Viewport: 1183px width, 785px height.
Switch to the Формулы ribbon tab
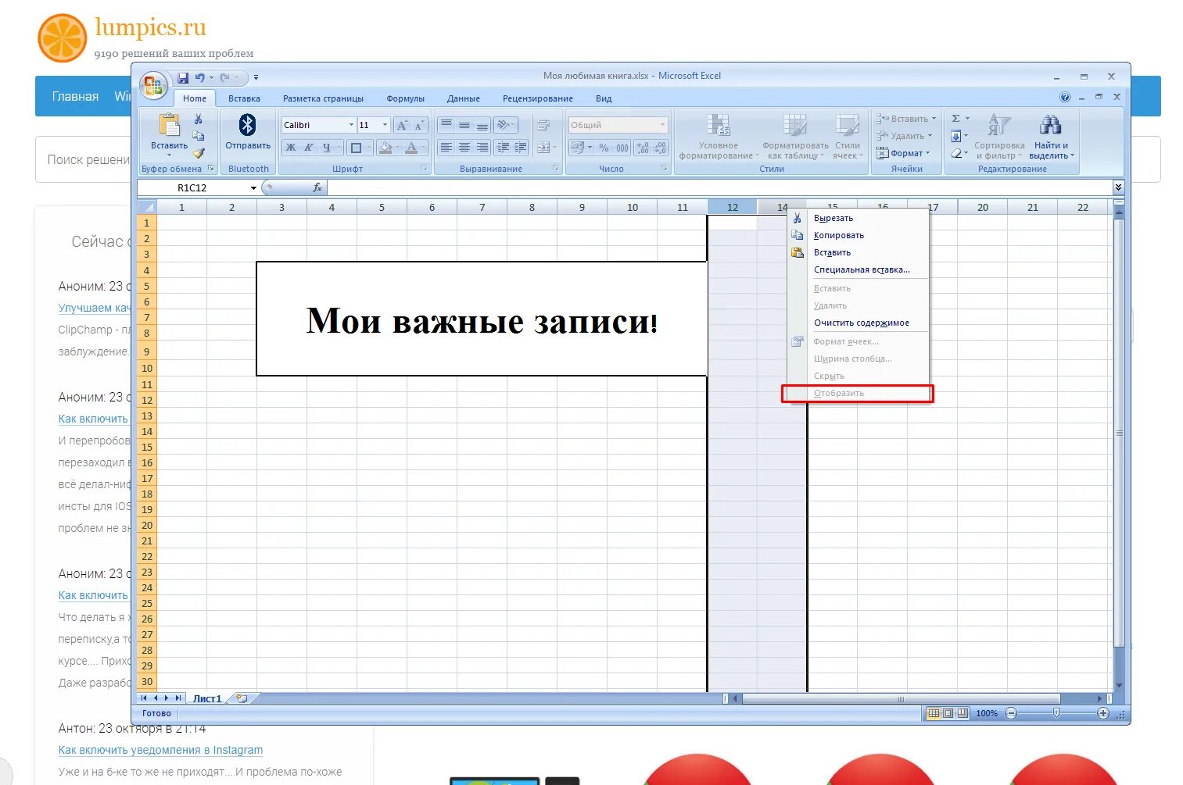coord(405,98)
